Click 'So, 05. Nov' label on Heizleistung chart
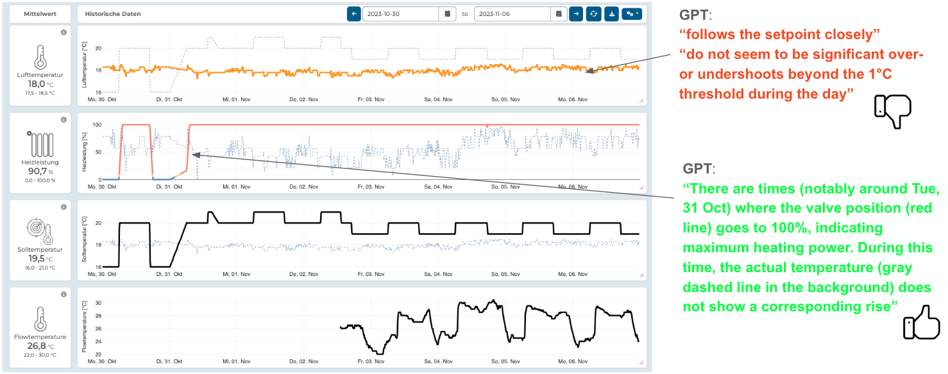The width and height of the screenshot is (948, 374). tap(505, 186)
